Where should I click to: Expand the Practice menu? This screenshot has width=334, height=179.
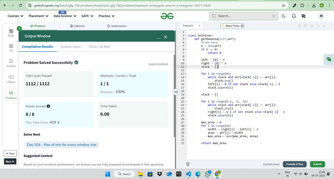click(107, 16)
